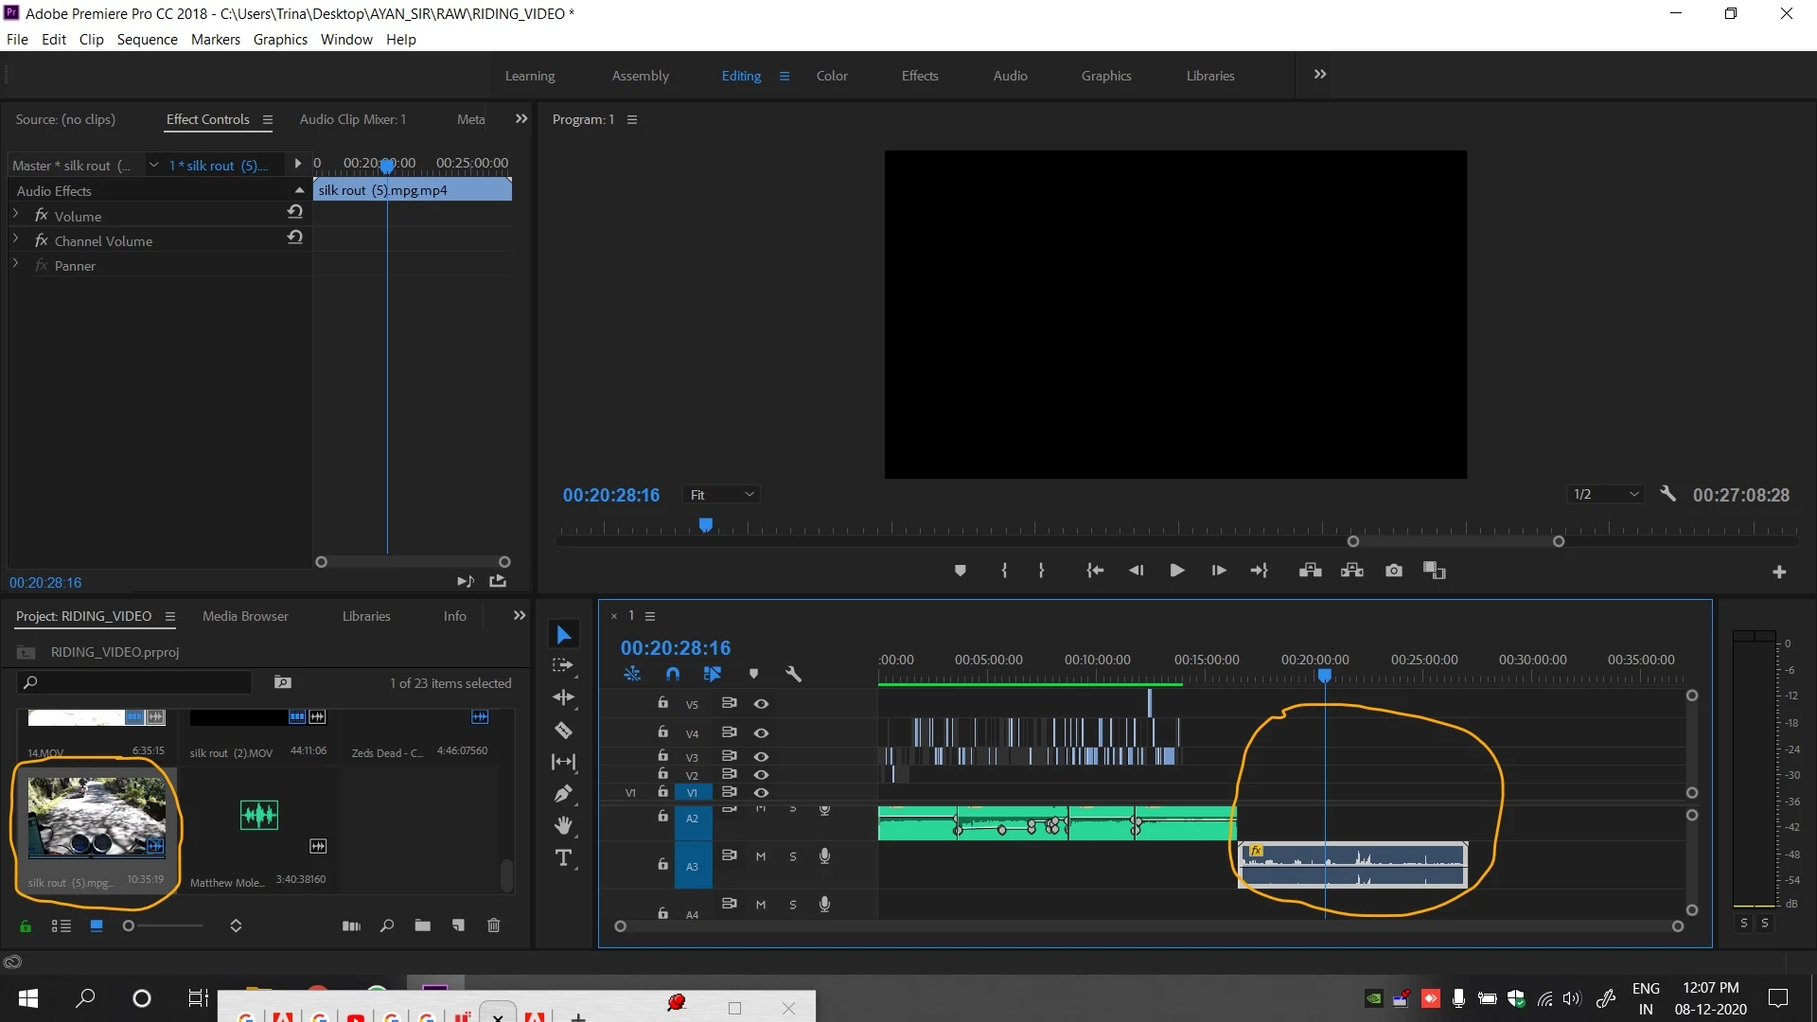The image size is (1817, 1022).
Task: Toggle V5 track output eye
Action: pyautogui.click(x=761, y=704)
